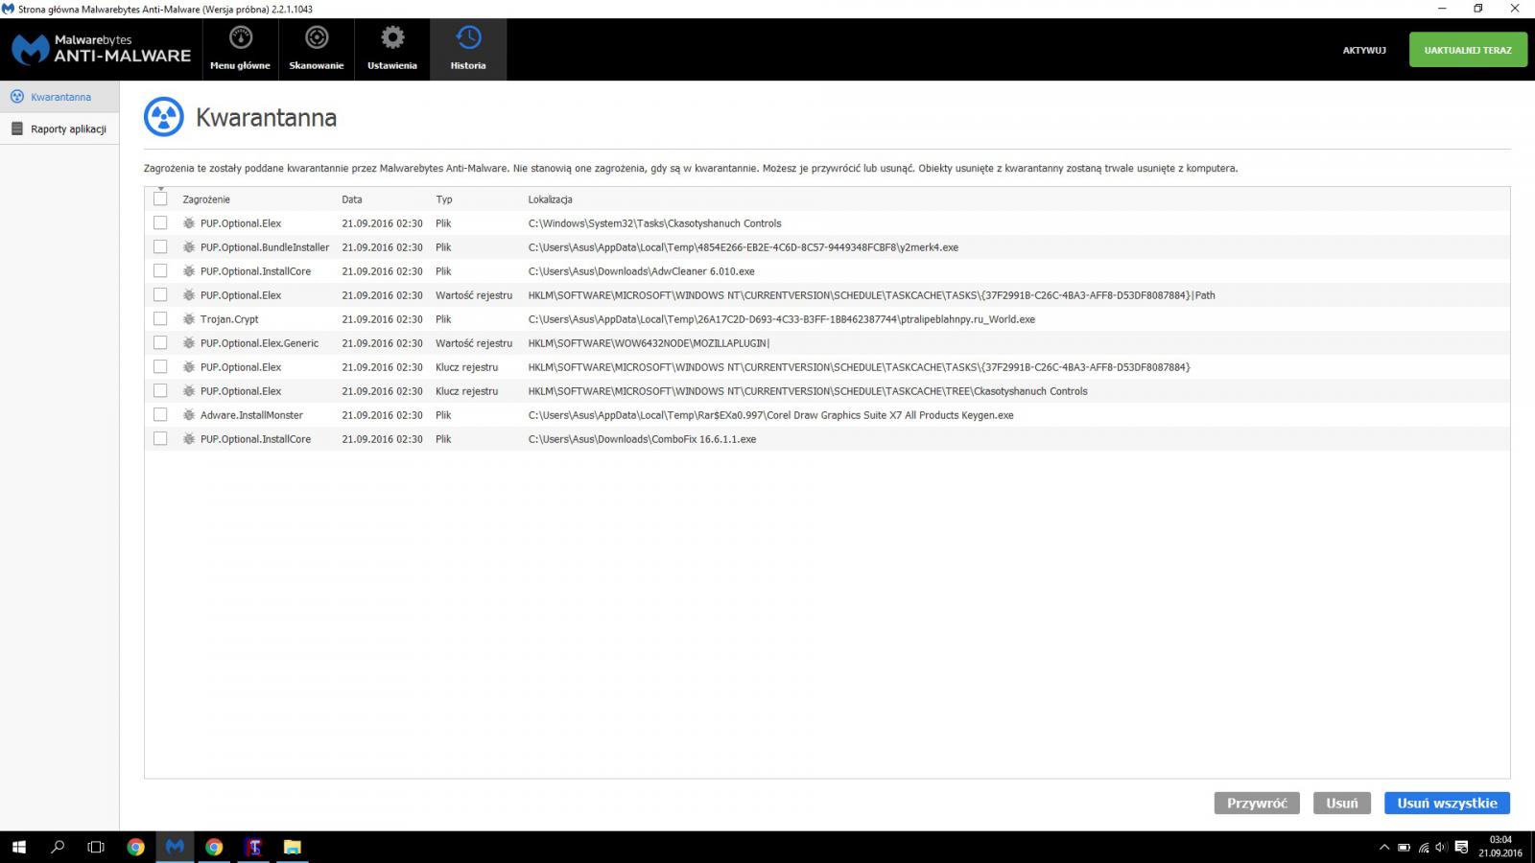This screenshot has width=1535, height=863.
Task: Click threat icon beside Adware.InstallMonster
Action: 189,415
